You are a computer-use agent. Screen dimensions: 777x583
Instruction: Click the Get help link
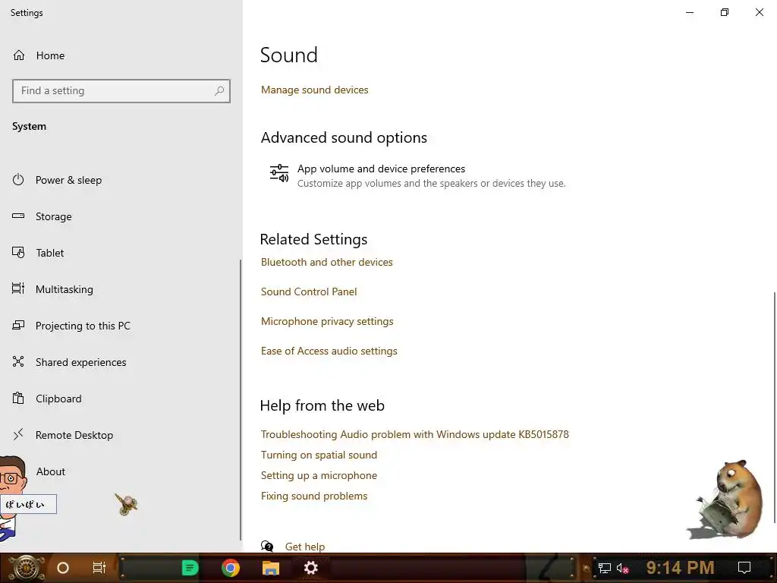coord(305,547)
